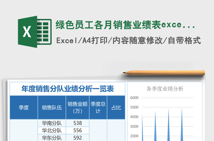Select the chart title 各季度业绩分析
The width and height of the screenshot is (214, 141).
point(165,89)
